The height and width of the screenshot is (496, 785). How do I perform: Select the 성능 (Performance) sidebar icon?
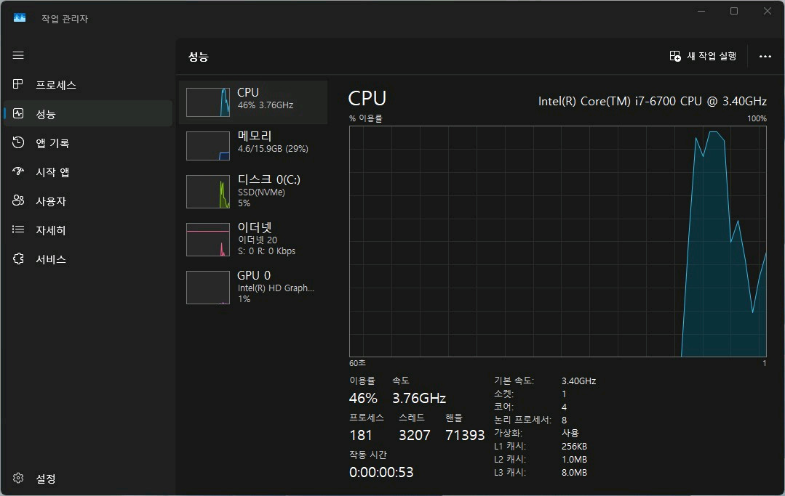click(19, 114)
